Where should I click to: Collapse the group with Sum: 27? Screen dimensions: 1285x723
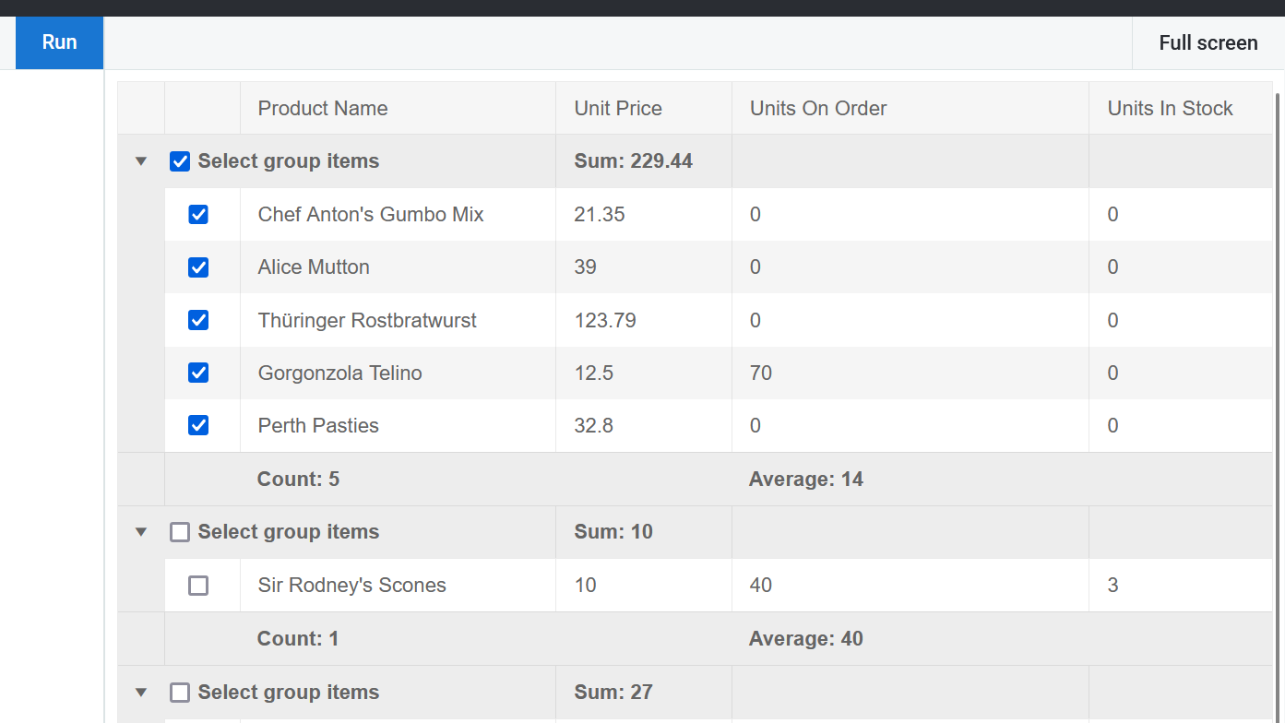click(141, 693)
